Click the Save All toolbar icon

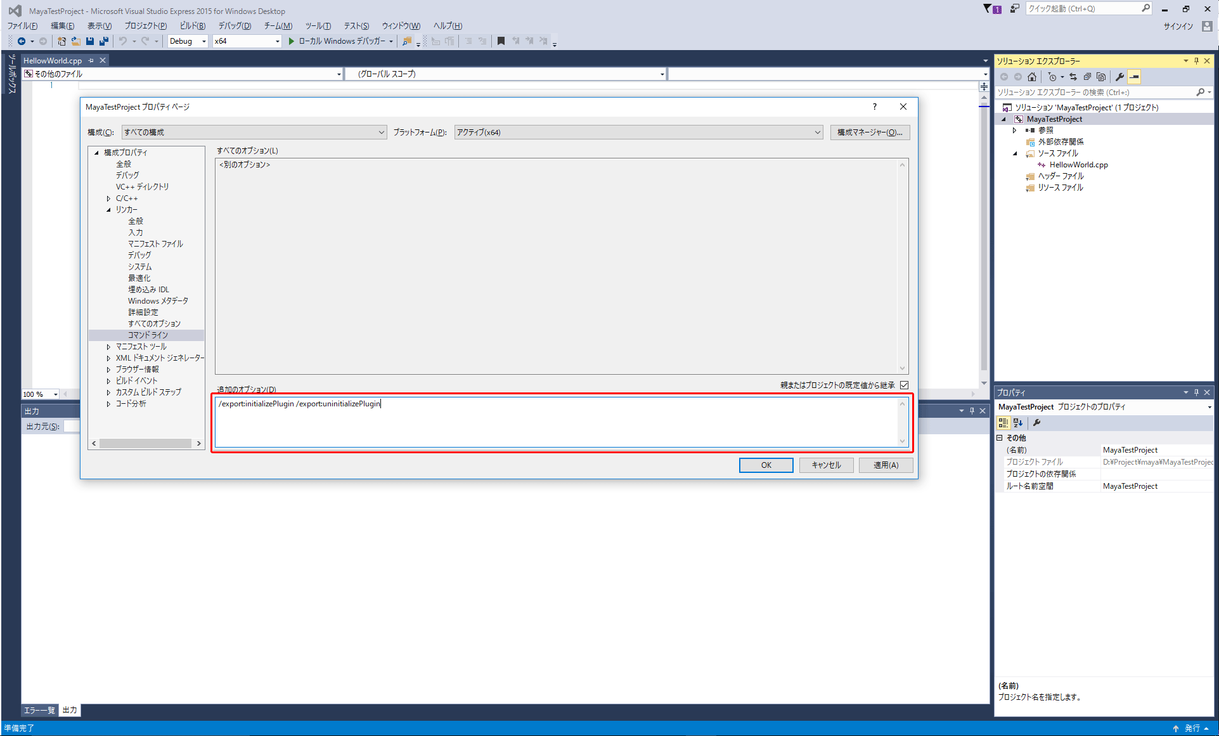pyautogui.click(x=103, y=41)
